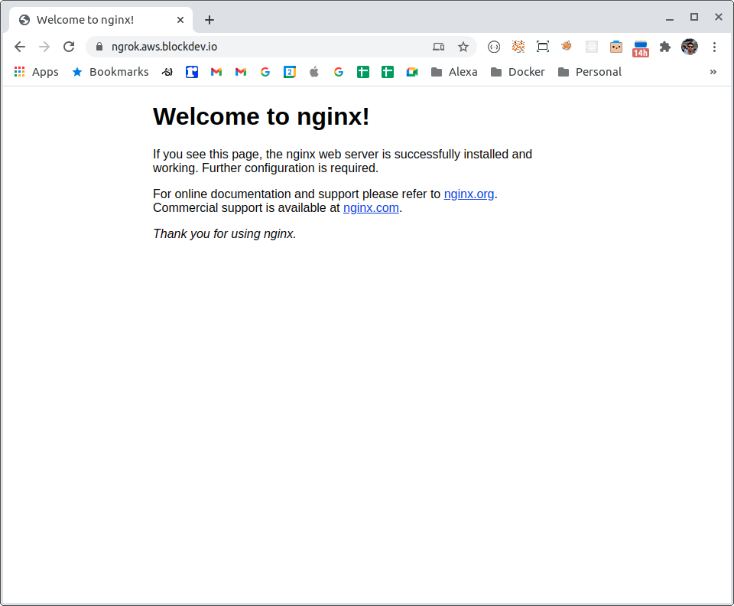This screenshot has width=734, height=606.
Task: Expand the Personal bookmarks folder
Action: pos(589,72)
